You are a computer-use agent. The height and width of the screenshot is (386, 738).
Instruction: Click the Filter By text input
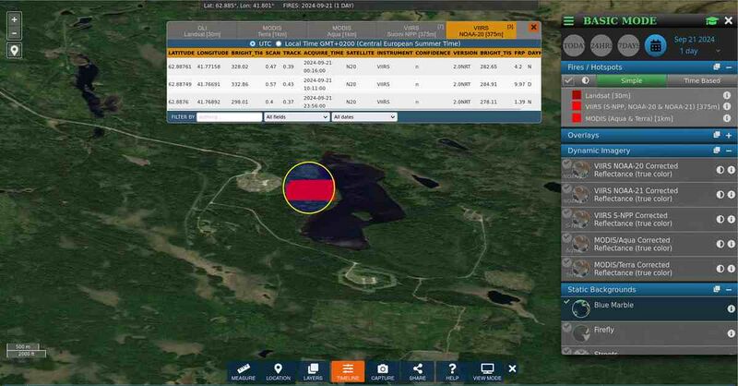coord(229,117)
